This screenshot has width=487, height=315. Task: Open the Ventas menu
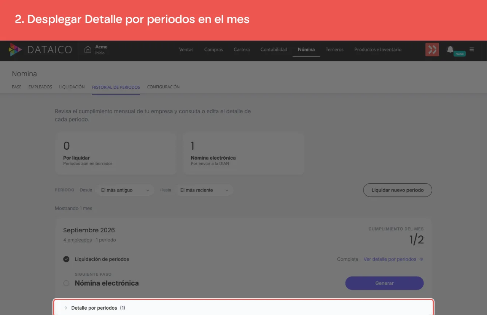tap(186, 50)
